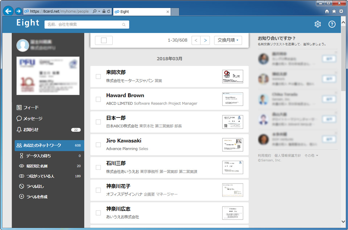Click the padlock security icon
This screenshot has height=230, width=348.
(x=104, y=11)
